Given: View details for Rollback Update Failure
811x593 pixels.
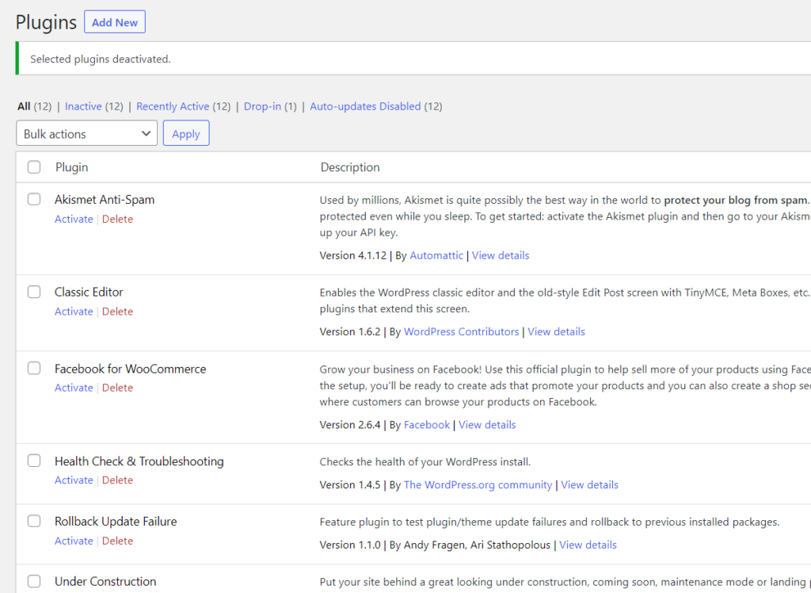Looking at the screenshot, I should [x=588, y=545].
